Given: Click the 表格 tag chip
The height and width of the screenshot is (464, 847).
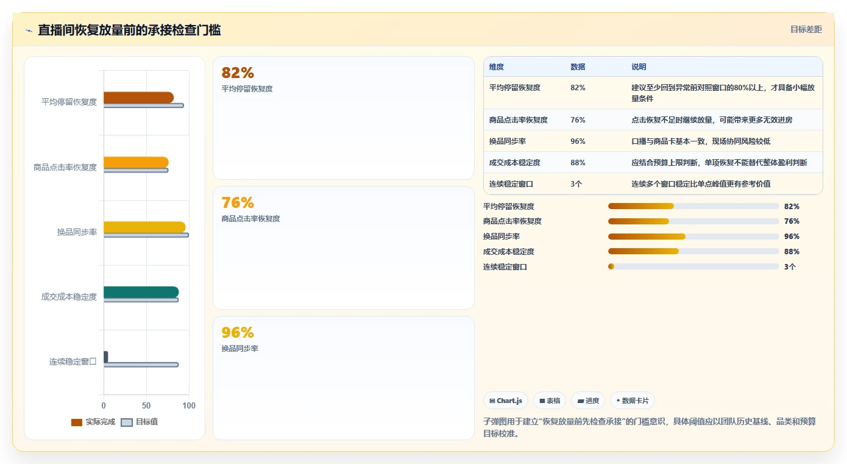Looking at the screenshot, I should [x=550, y=401].
